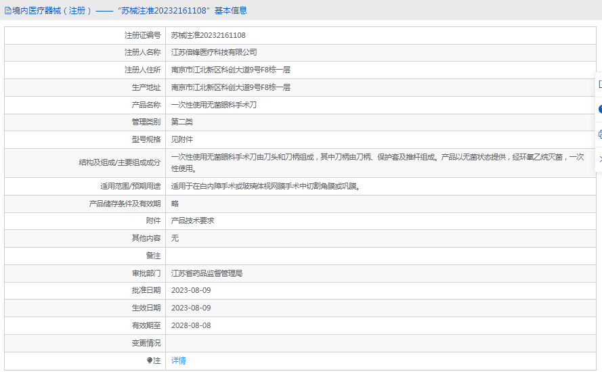Screen dimensions: 602x372
Task: Click registrant name 江苏倍锋医疗科技有限公司
Action: (x=214, y=53)
